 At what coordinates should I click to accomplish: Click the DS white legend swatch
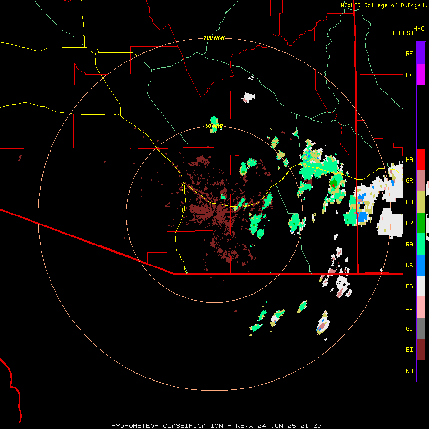coord(421,286)
